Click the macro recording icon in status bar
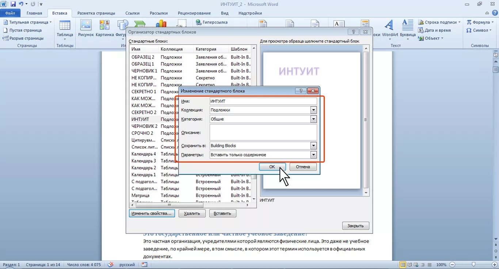The height and width of the screenshot is (269, 499). click(x=145, y=265)
